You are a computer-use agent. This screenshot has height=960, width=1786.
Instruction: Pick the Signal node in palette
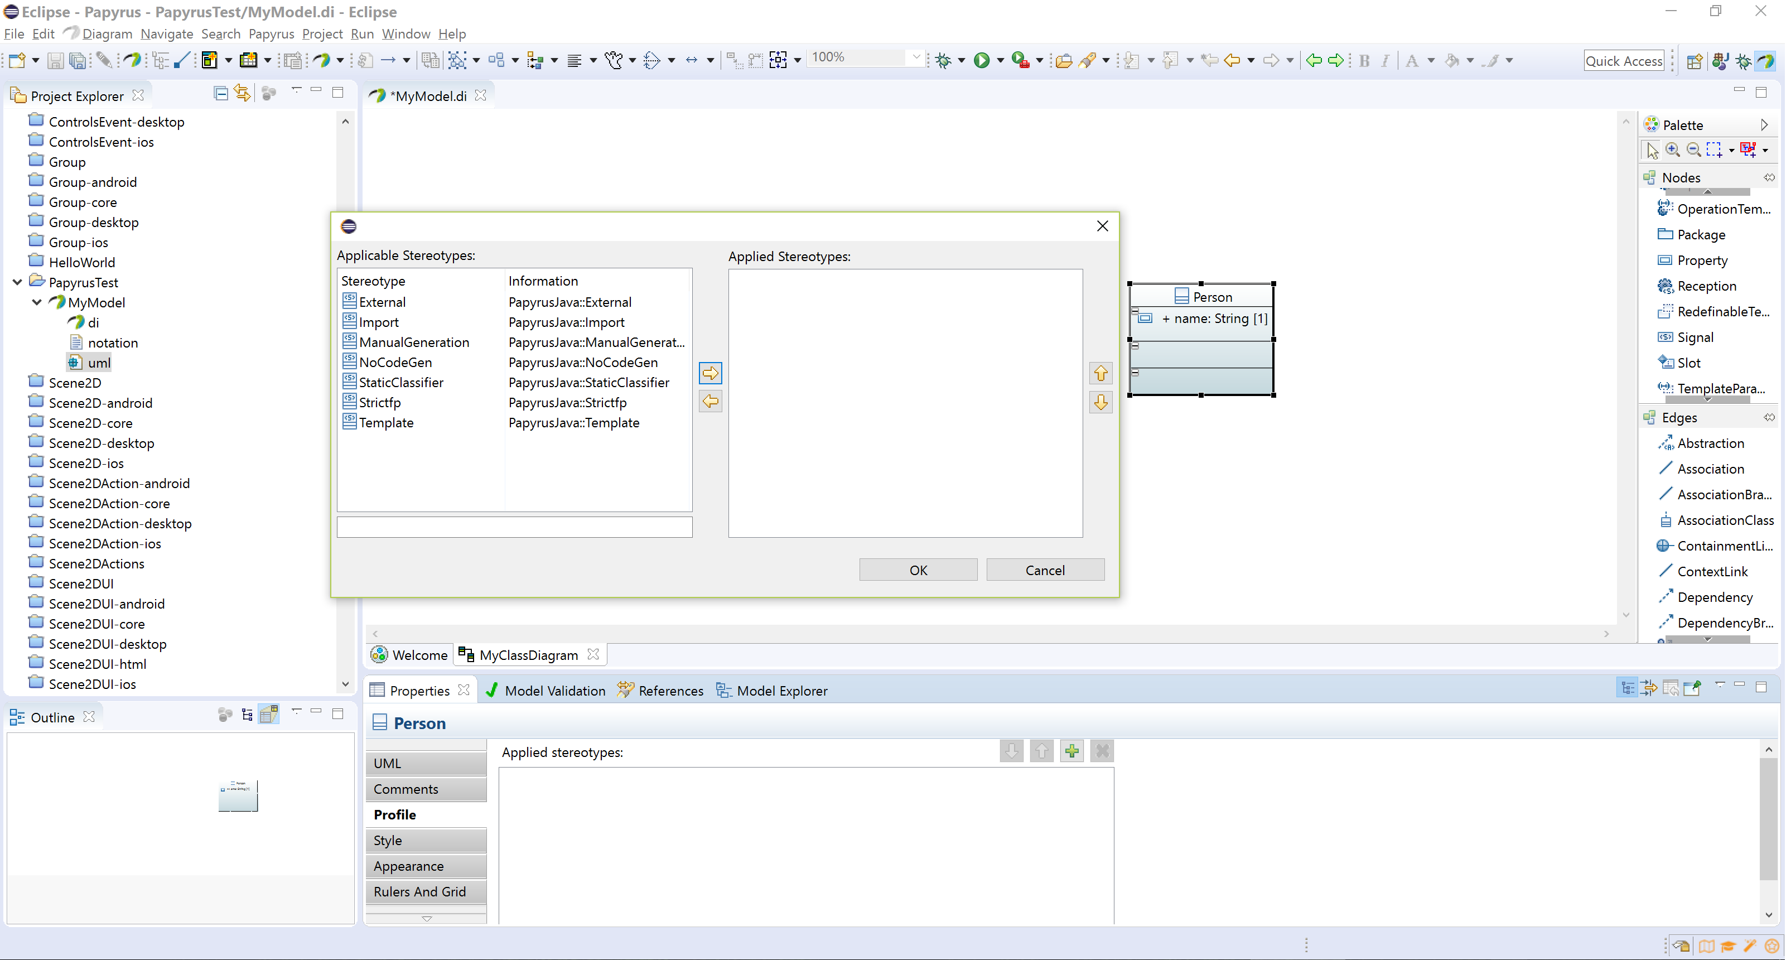pos(1695,337)
